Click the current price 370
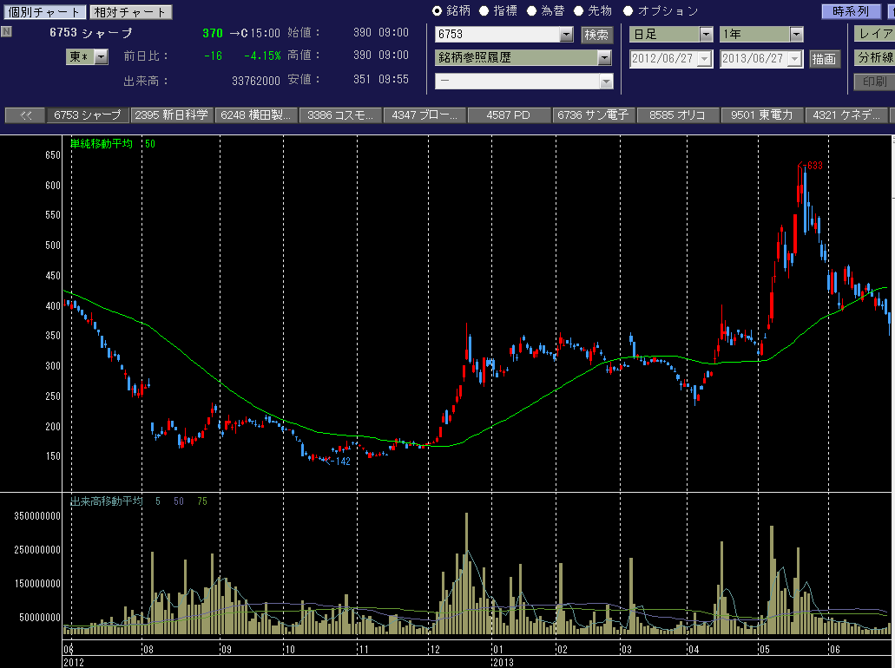The width and height of the screenshot is (895, 668). [213, 34]
